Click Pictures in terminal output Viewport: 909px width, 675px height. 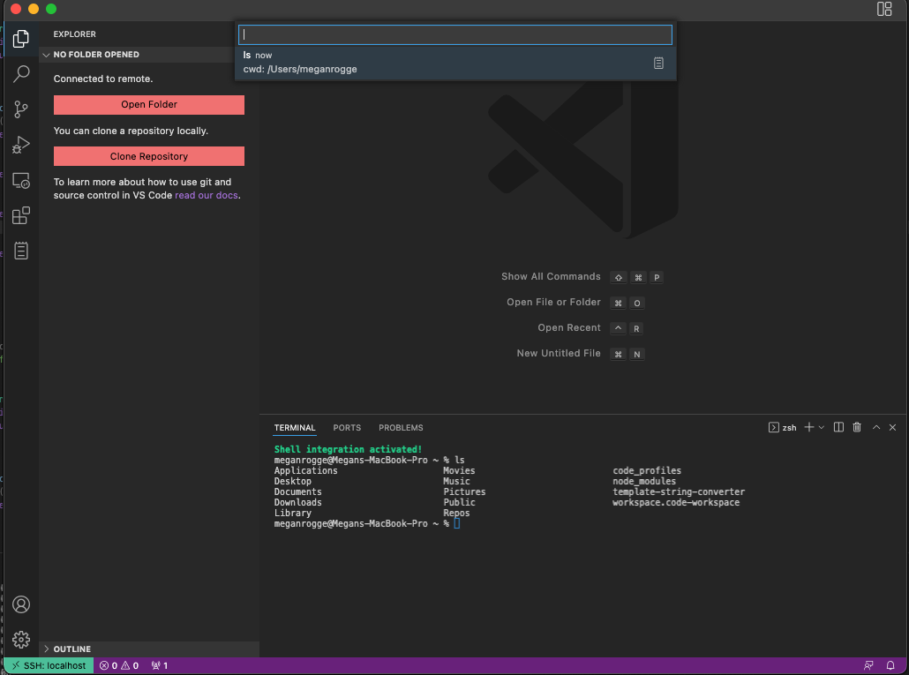(464, 491)
